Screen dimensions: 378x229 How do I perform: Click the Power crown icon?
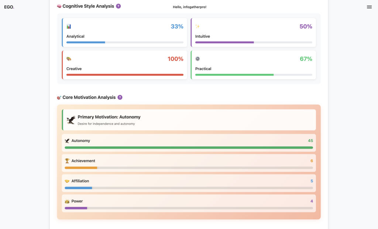pyautogui.click(x=67, y=201)
